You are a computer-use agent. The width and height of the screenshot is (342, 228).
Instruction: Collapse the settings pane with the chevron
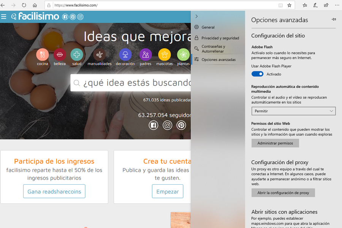pos(196,16)
